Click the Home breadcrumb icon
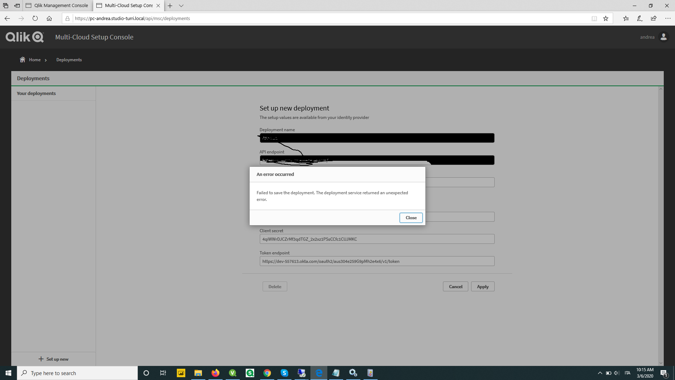675x380 pixels. coord(22,60)
